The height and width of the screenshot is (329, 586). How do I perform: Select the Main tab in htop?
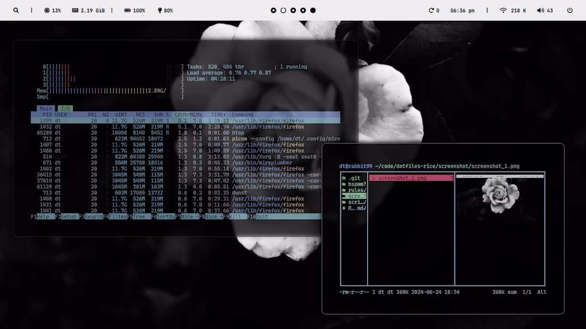pyautogui.click(x=45, y=108)
